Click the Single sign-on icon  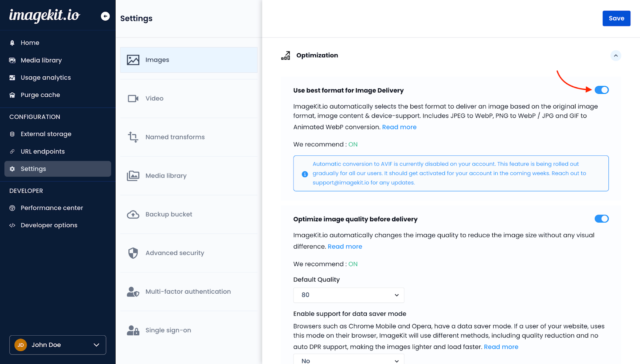tap(133, 330)
